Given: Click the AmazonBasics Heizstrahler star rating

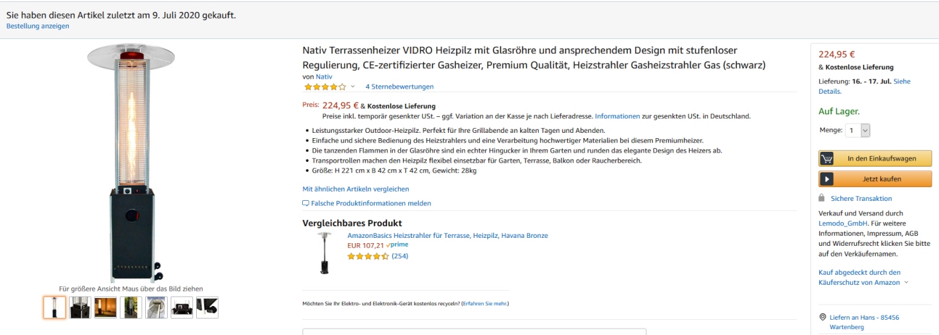Looking at the screenshot, I should [x=368, y=256].
